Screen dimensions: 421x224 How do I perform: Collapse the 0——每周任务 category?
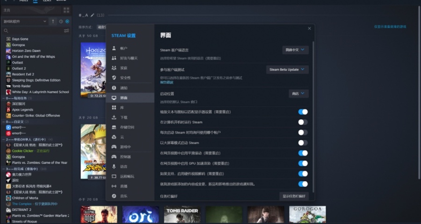click(x=3, y=98)
